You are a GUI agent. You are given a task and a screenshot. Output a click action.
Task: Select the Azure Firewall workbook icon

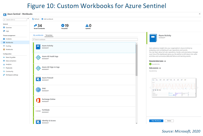coord(38,79)
